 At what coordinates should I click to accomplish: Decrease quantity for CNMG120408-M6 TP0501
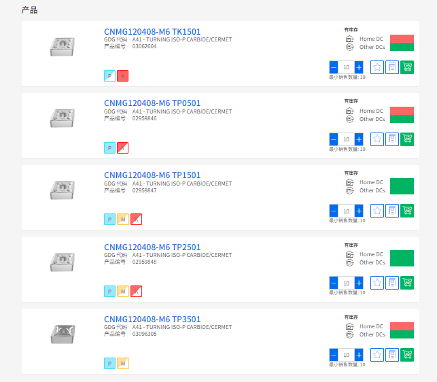[334, 139]
